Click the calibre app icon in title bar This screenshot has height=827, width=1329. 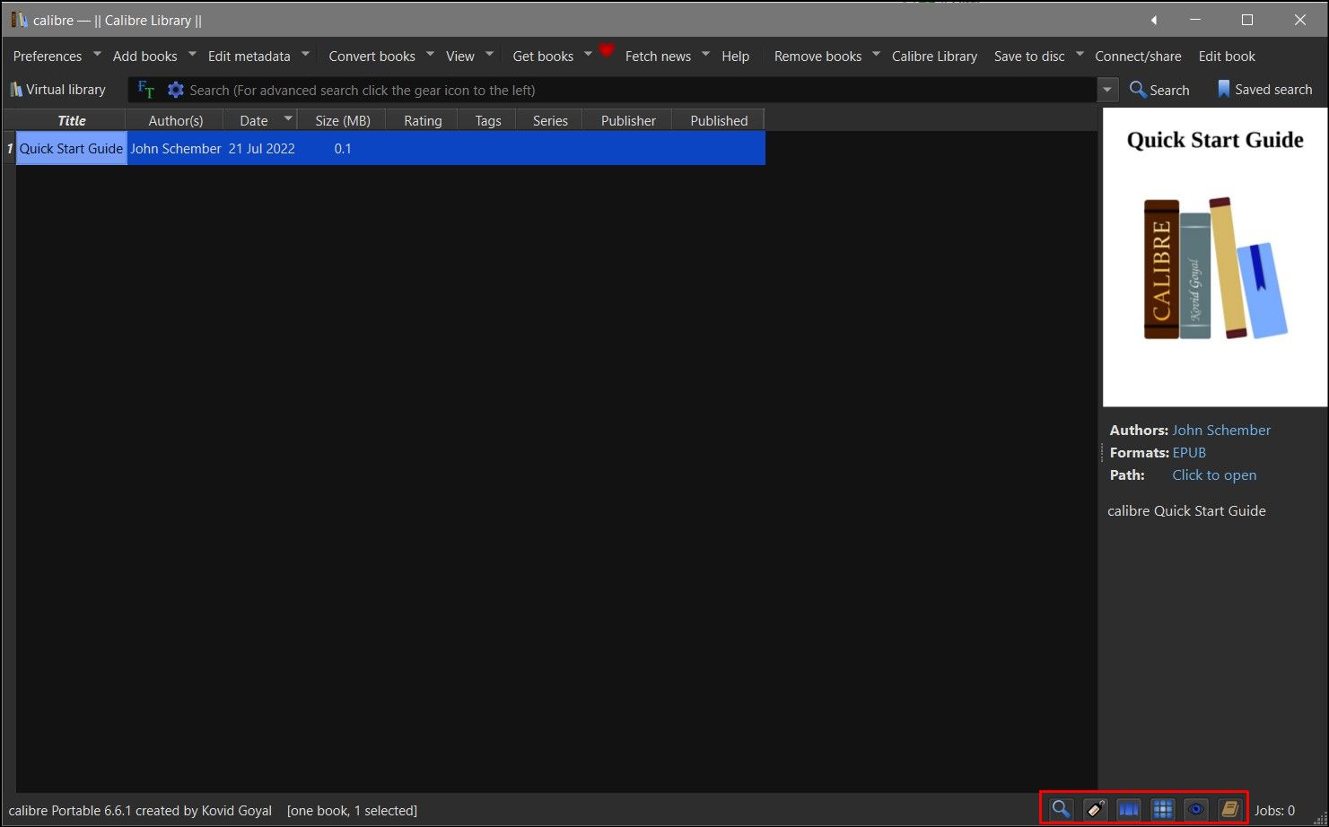(19, 20)
